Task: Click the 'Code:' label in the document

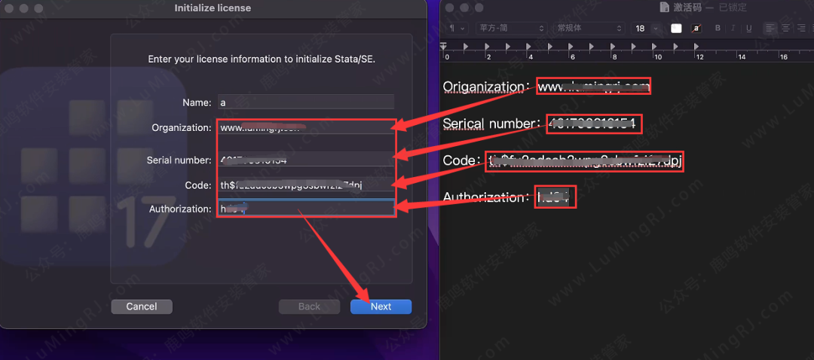Action: pos(461,161)
